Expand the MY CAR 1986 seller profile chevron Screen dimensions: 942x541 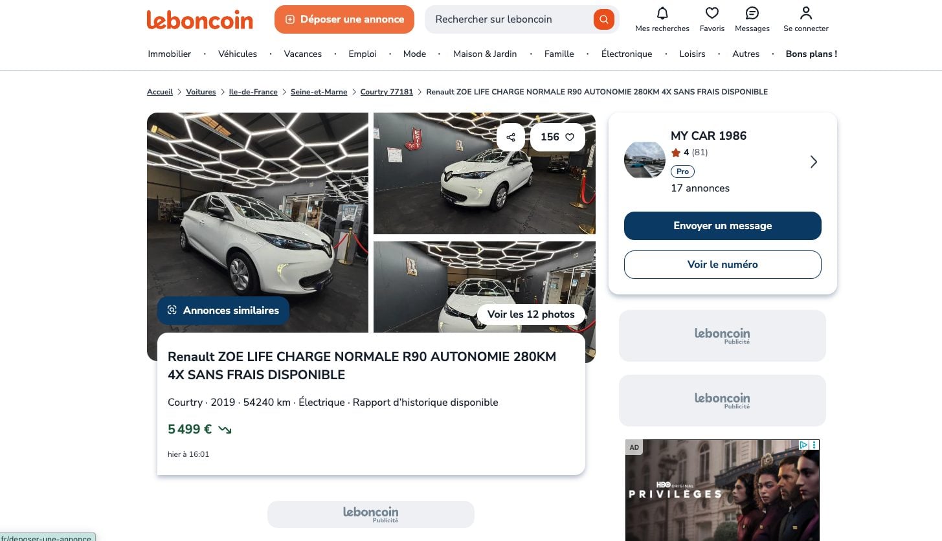814,162
